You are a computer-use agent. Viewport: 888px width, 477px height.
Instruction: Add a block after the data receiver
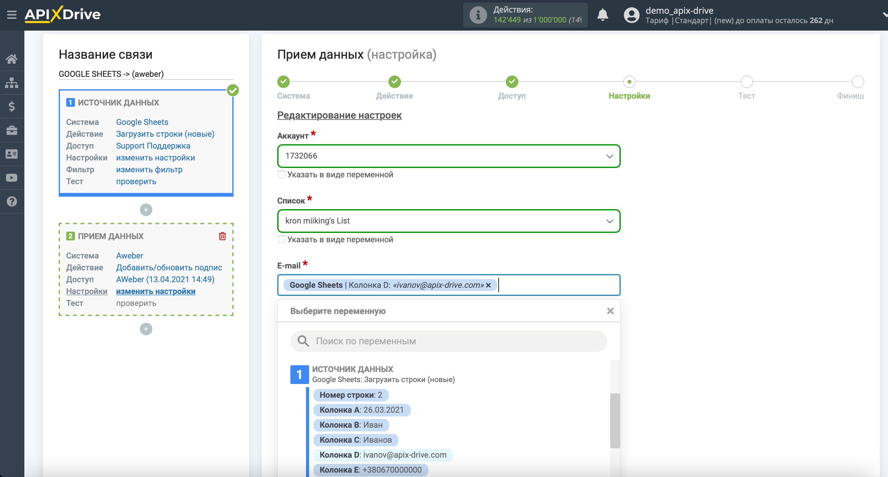tap(146, 329)
